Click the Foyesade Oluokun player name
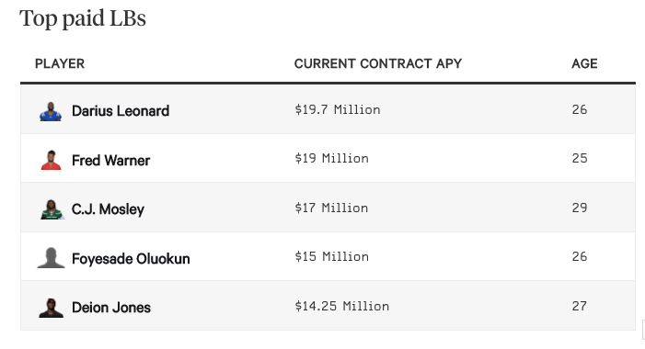645x349 pixels. coord(131,259)
